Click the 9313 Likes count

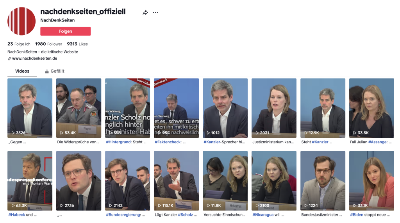pos(77,44)
